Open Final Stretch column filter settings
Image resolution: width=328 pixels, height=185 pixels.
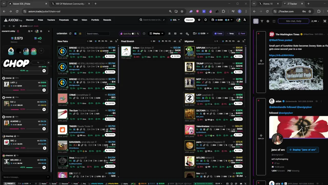(180, 41)
